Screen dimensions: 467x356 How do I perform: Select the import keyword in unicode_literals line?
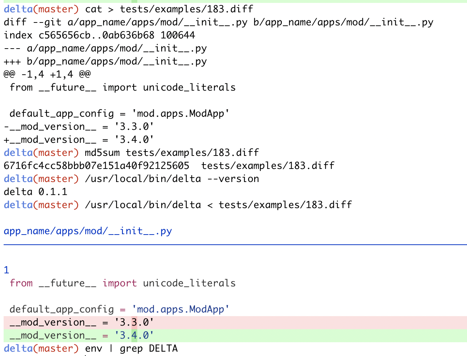pyautogui.click(x=119, y=283)
